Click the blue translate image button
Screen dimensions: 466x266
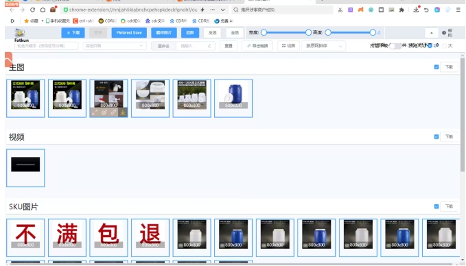tap(164, 33)
